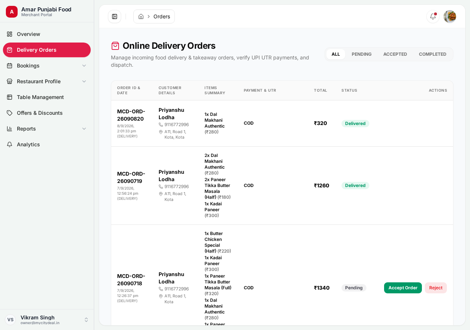Click the Pending status badge

click(x=354, y=288)
